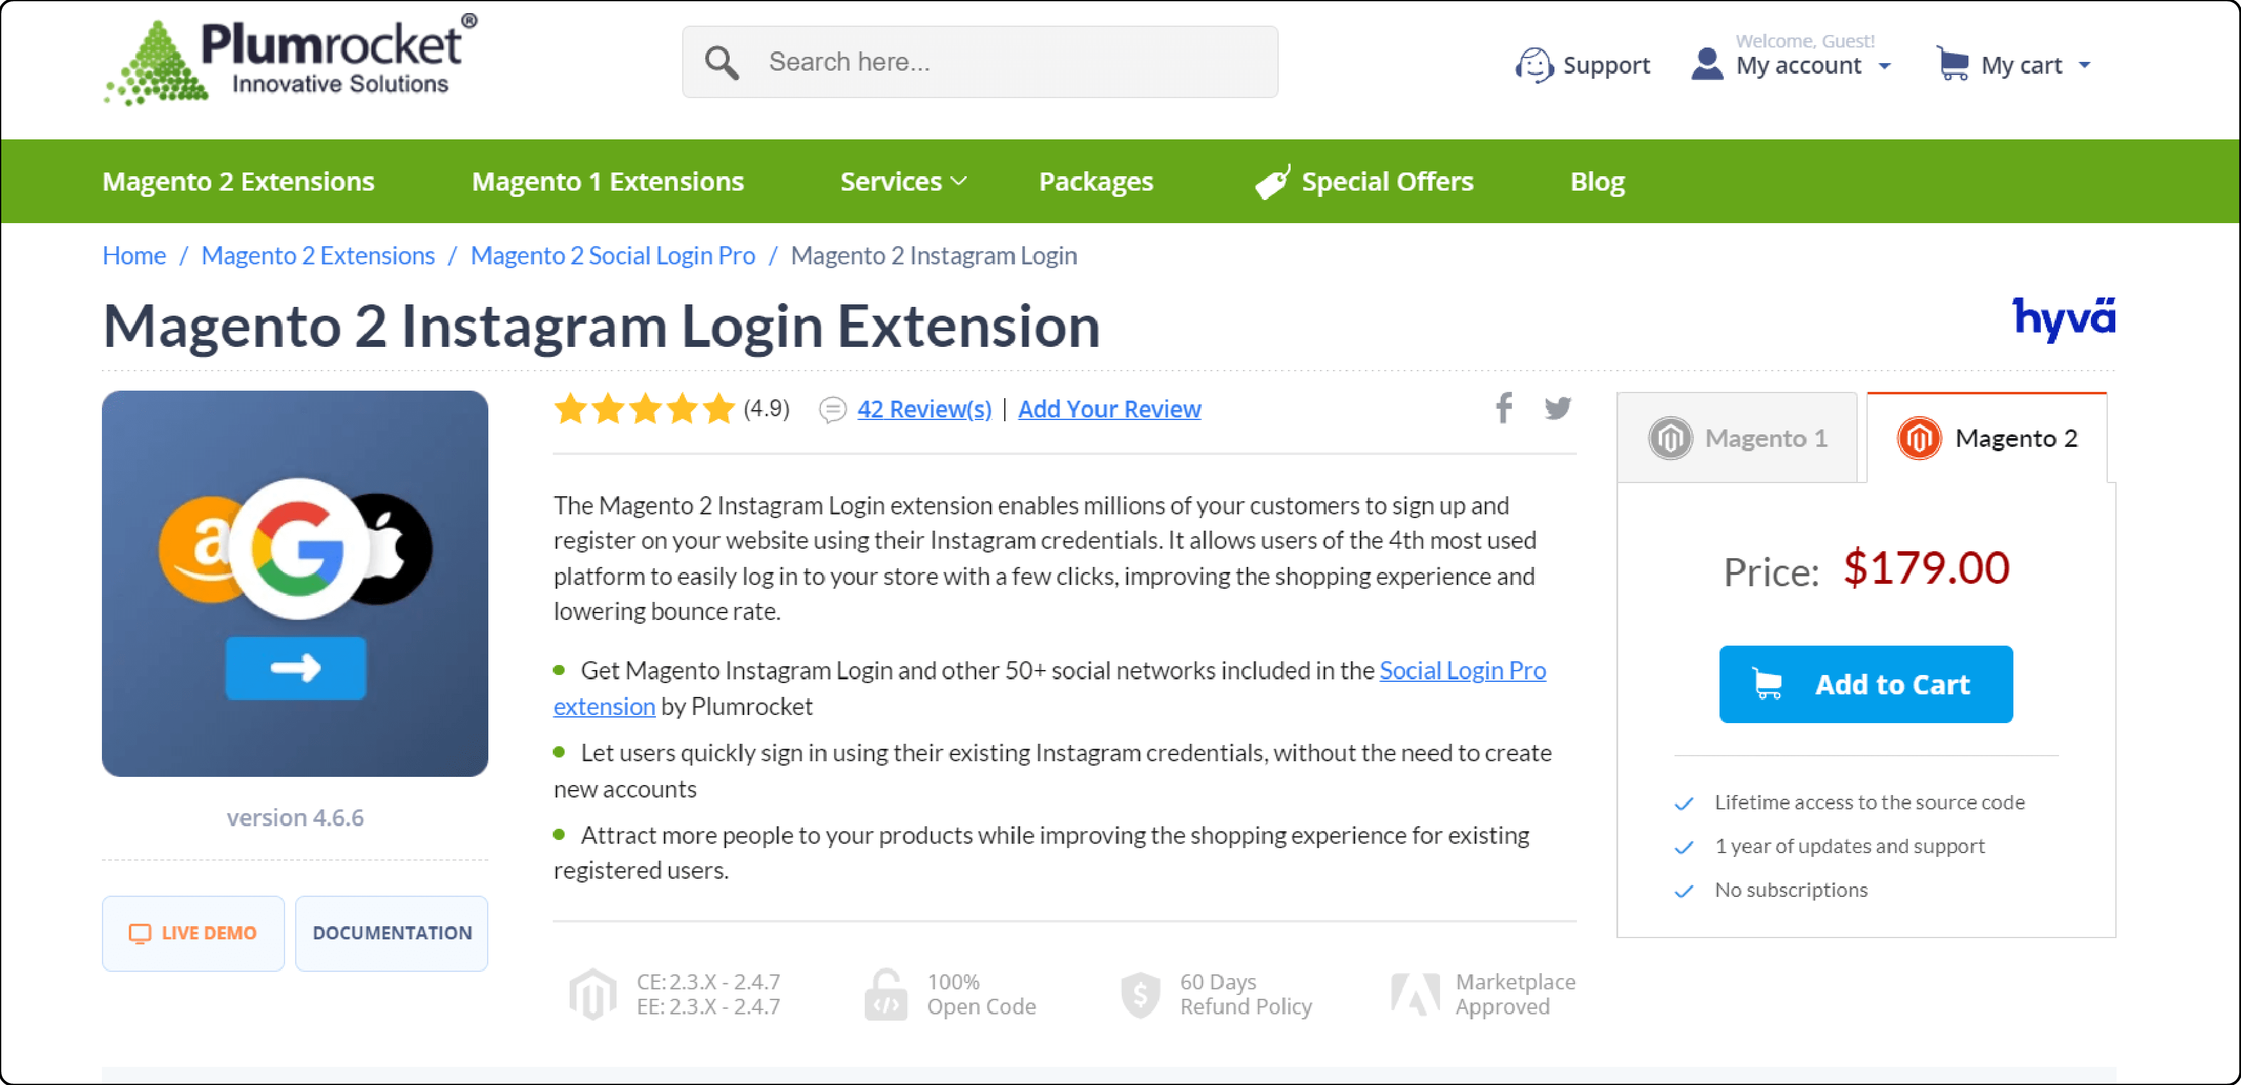Click 'Marketplace Approved' text
The image size is (2241, 1085).
click(1514, 994)
